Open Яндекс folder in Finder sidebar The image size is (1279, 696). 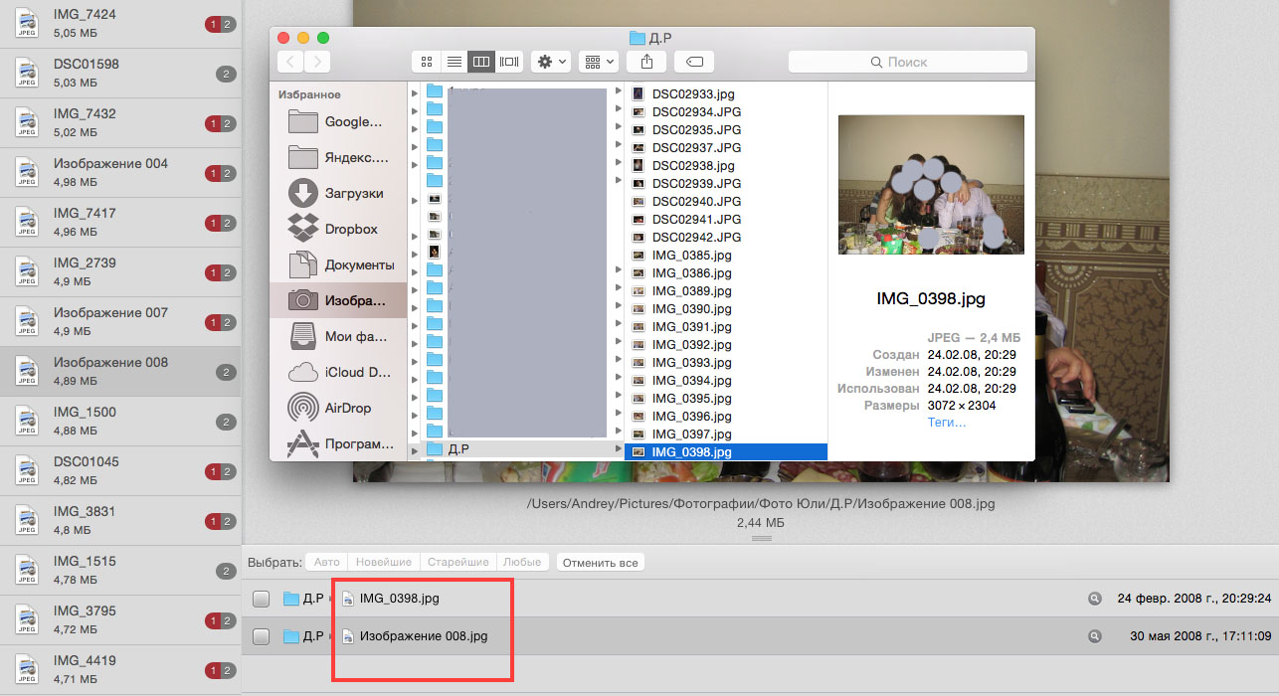coord(338,158)
